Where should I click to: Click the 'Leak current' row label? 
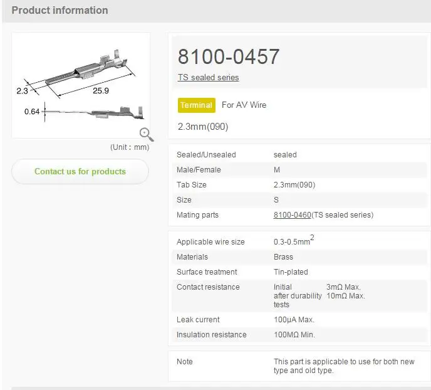tap(198, 320)
